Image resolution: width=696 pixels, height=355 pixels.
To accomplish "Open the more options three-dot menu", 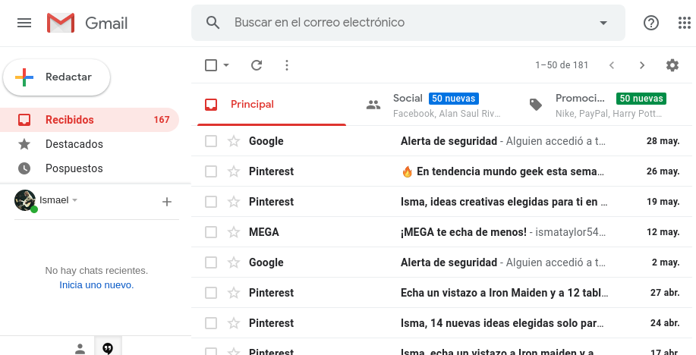I will tap(286, 65).
